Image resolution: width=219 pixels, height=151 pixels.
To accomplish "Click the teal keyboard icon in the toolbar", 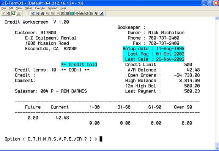I will [x=72, y=13].
